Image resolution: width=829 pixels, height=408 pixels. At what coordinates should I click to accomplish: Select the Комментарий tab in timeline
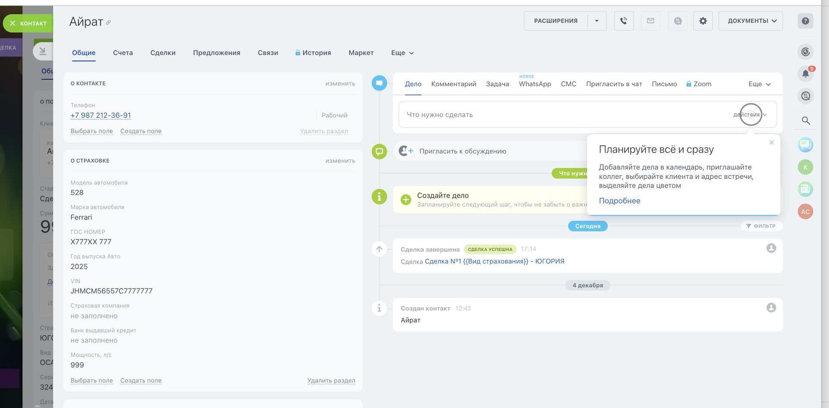click(453, 84)
